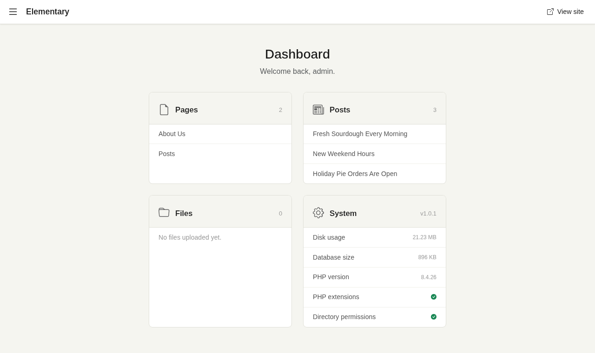Click the Dashboard page heading
Image resolution: width=595 pixels, height=353 pixels.
click(297, 54)
